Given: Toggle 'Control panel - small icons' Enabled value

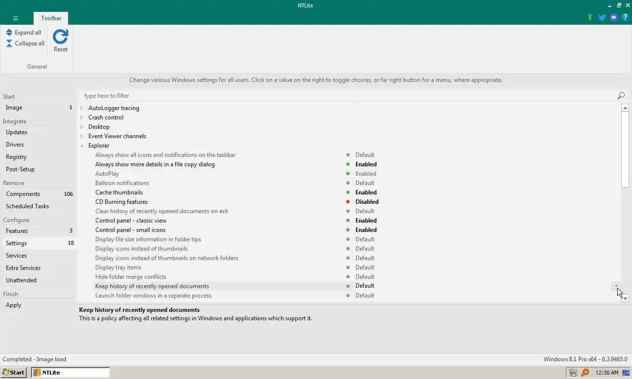Looking at the screenshot, I should coord(366,230).
